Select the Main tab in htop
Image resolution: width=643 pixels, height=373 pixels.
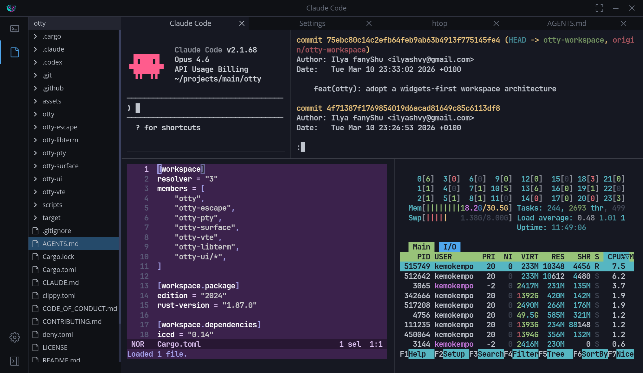421,247
